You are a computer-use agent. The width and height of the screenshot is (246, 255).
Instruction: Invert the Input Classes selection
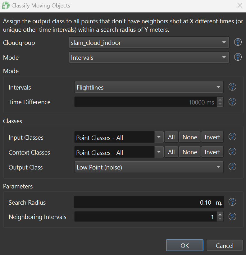point(212,137)
